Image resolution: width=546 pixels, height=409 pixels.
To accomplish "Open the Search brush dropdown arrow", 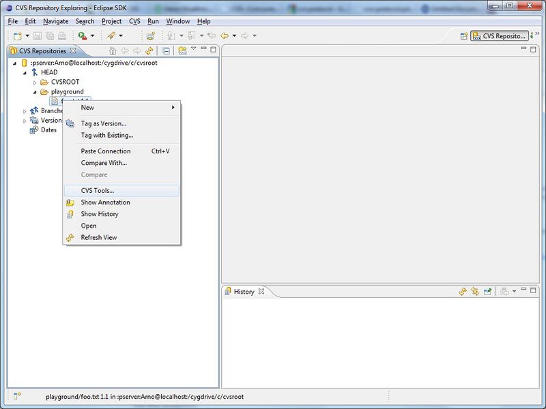I will [x=121, y=36].
